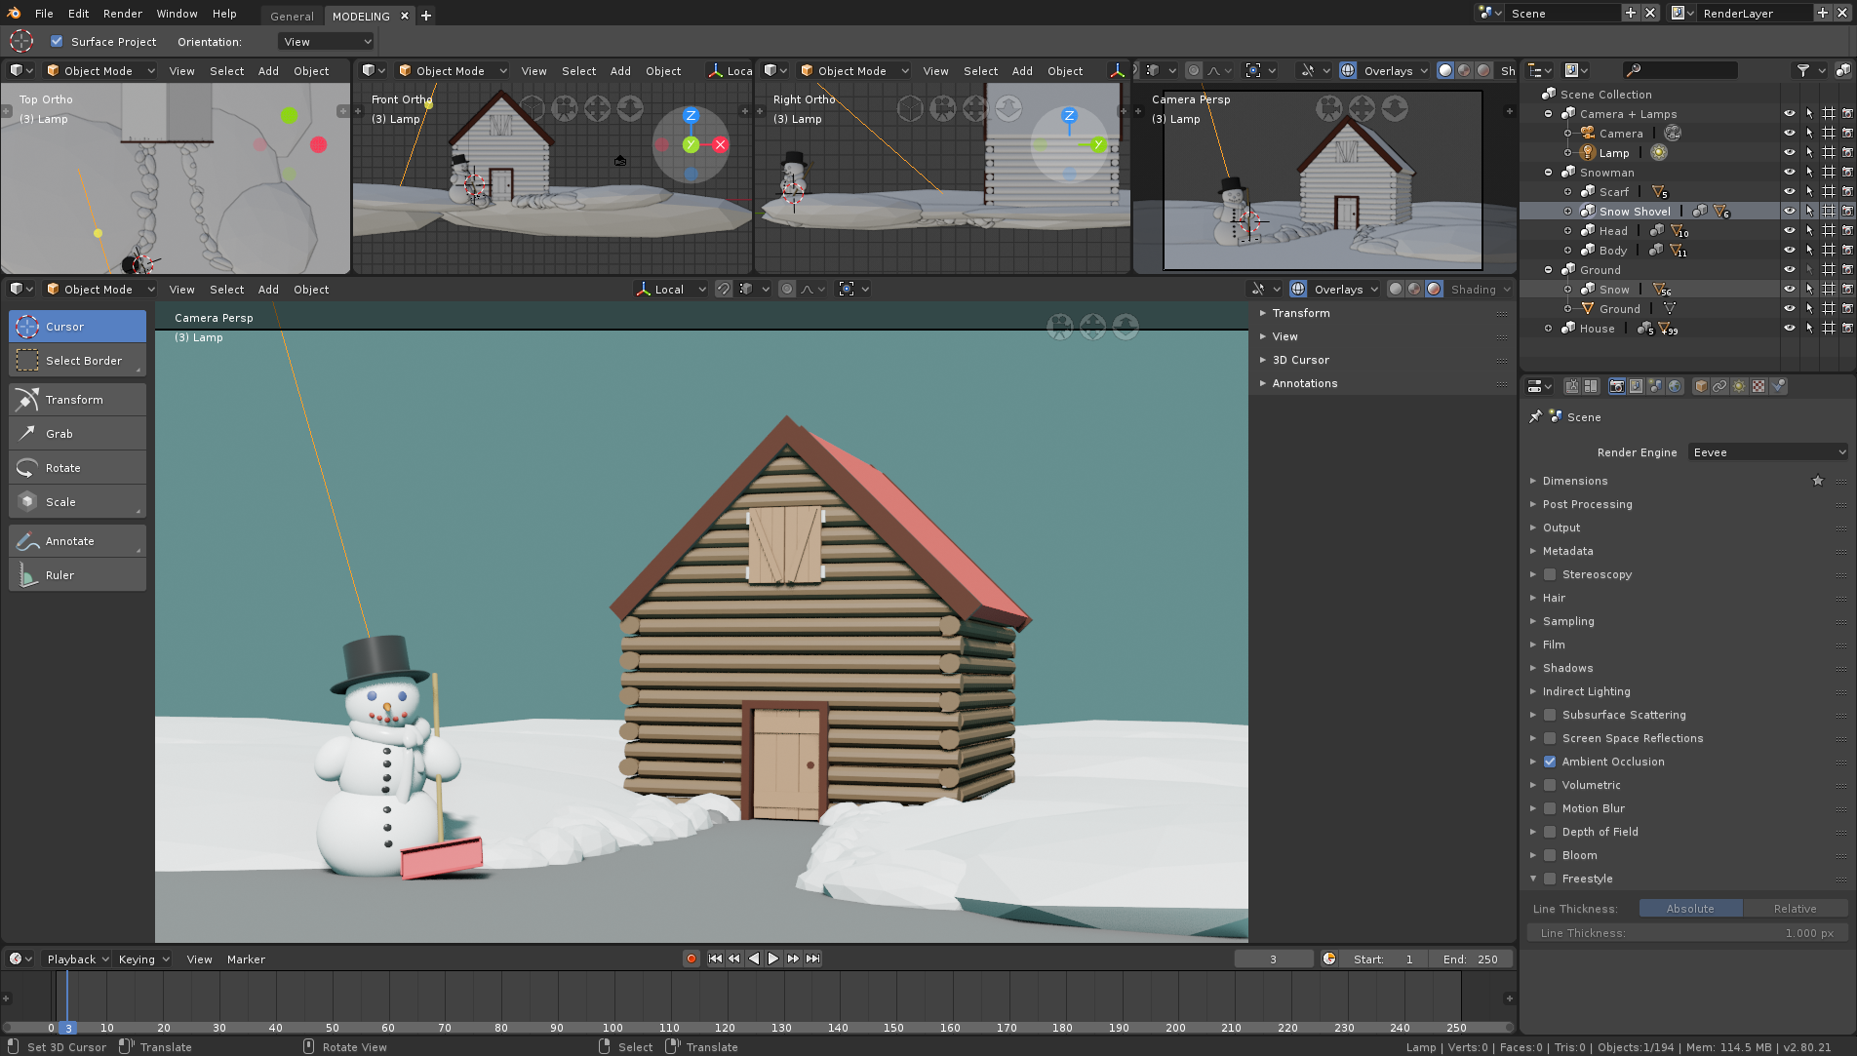Toggle snap magnet in main viewport header
Image resolution: width=1857 pixels, height=1056 pixels.
point(723,289)
